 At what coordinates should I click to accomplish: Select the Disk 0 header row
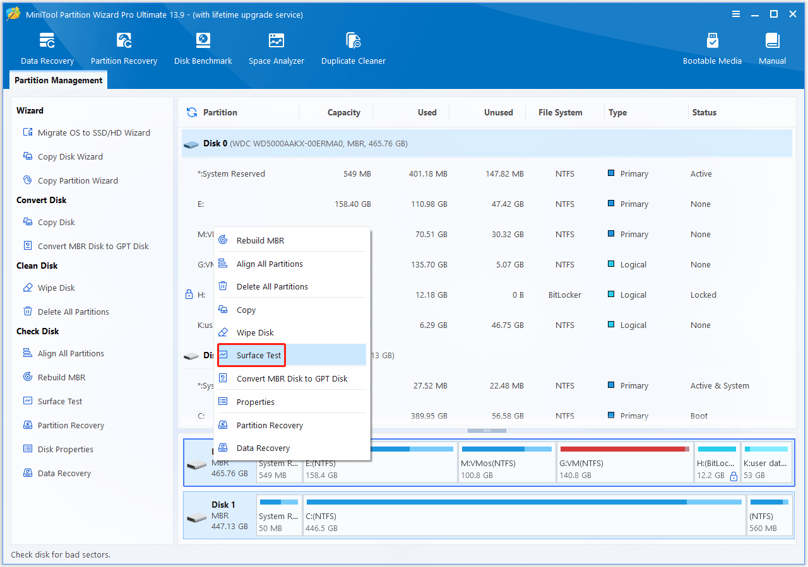pos(487,143)
